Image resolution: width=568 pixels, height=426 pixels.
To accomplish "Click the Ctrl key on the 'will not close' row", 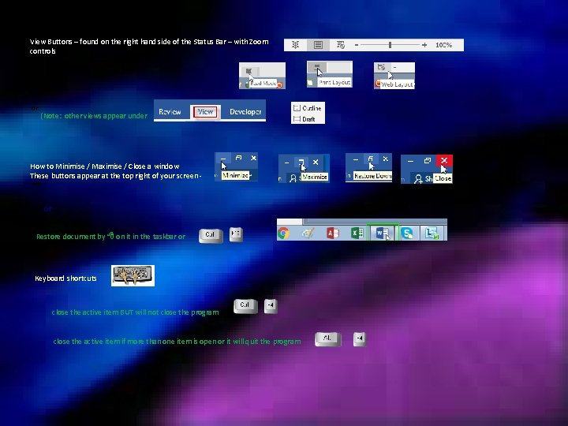I will [245, 306].
